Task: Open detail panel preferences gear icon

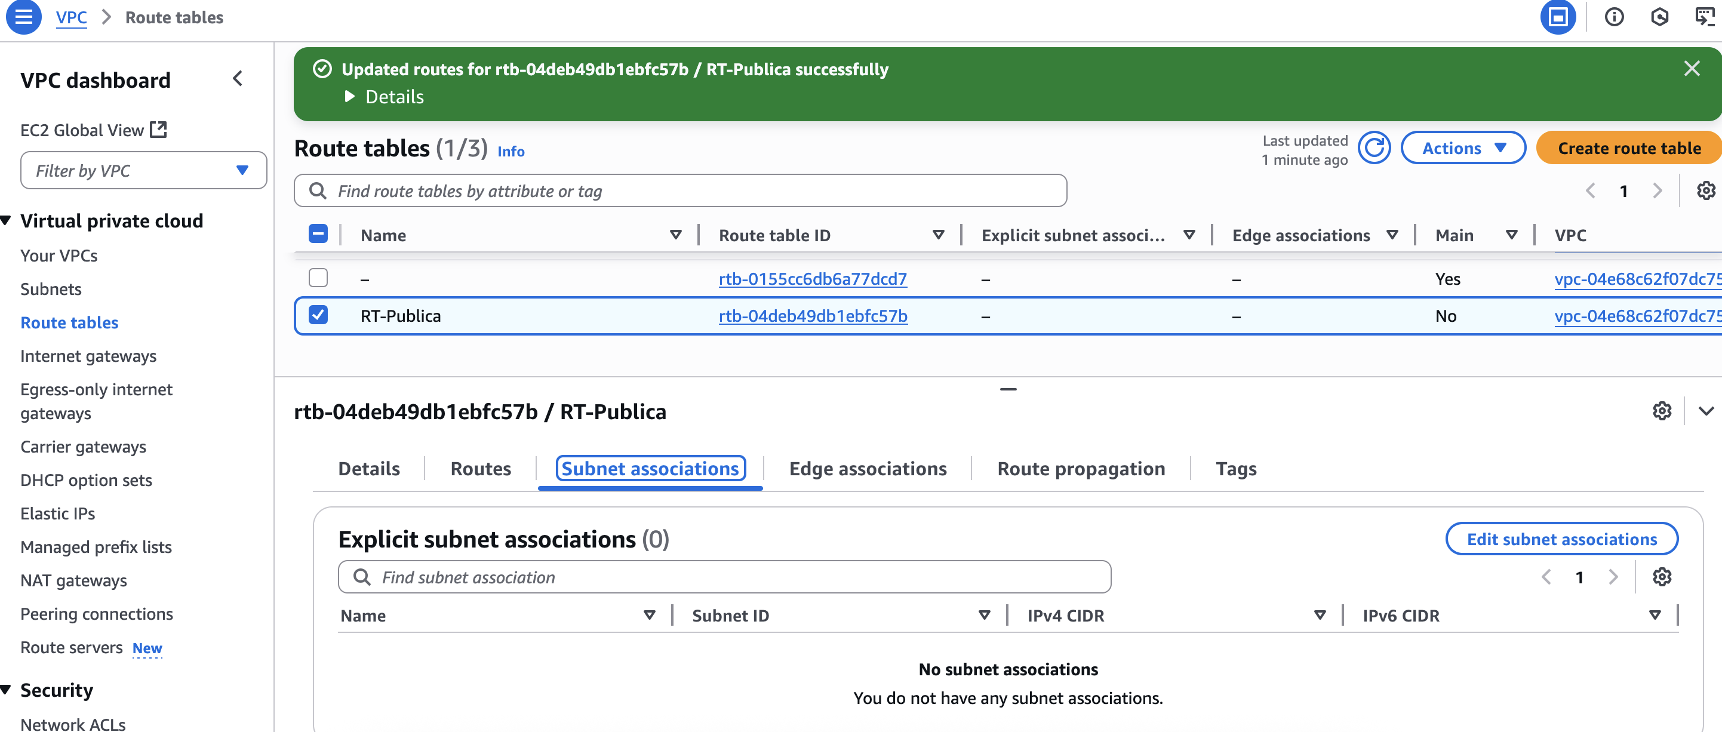Action: 1662,410
